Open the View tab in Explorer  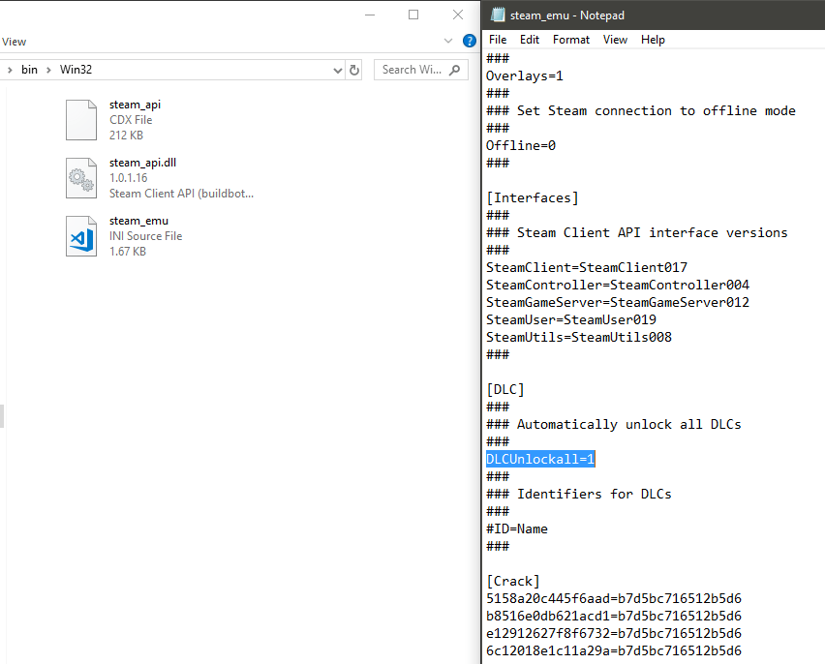click(14, 42)
